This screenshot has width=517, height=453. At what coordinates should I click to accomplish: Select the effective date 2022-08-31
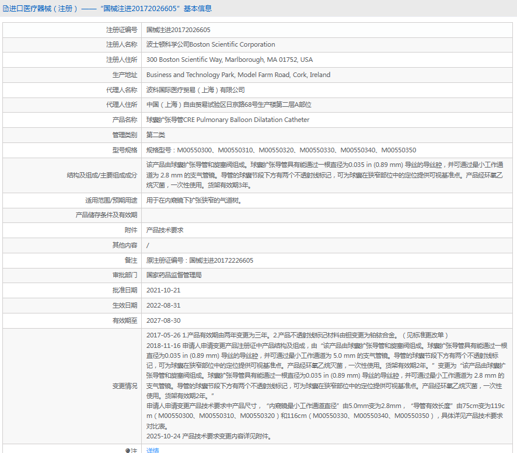tap(163, 305)
